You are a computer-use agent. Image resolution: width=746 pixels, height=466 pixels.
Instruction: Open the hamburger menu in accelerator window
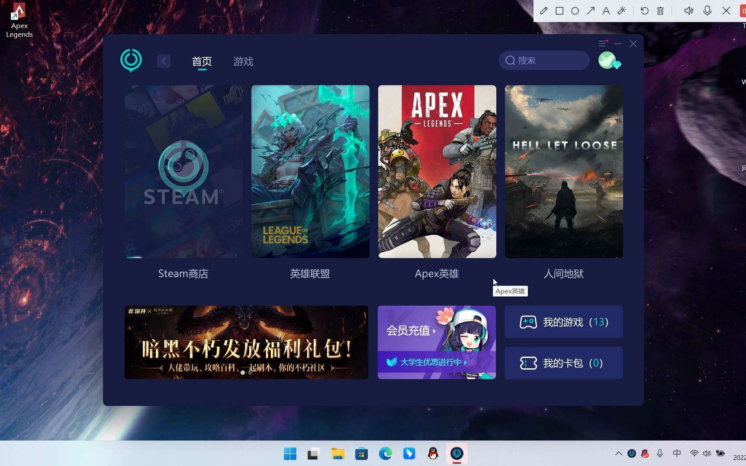pyautogui.click(x=602, y=44)
